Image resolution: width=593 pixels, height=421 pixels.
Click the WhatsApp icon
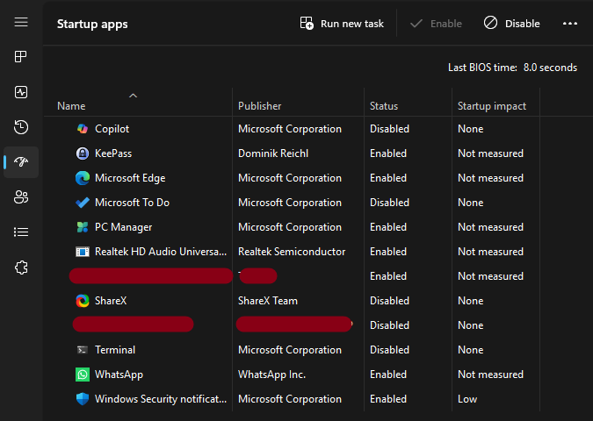83,375
